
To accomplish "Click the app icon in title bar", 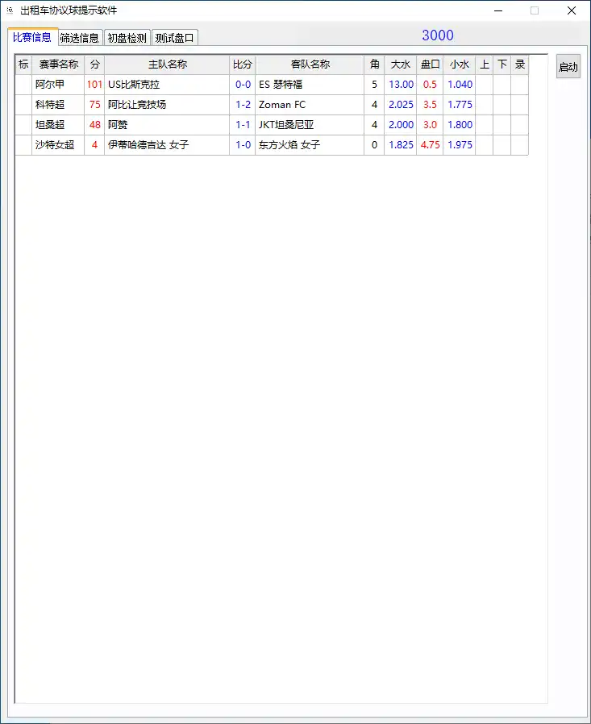I will (10, 10).
